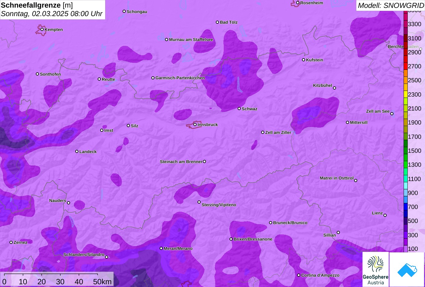This screenshot has height=287, width=425.
Task: Click the Rosenheim location dot
Action: click(298, 3)
